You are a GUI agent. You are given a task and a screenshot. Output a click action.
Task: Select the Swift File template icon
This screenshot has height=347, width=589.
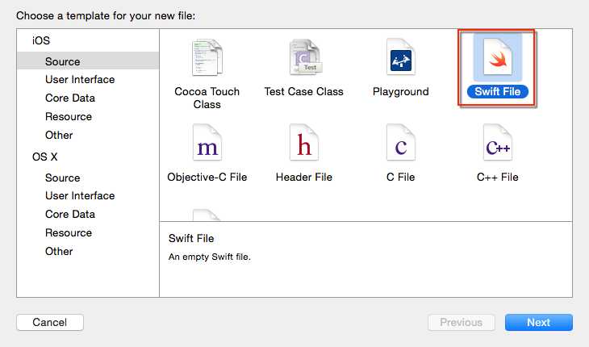[498, 57]
